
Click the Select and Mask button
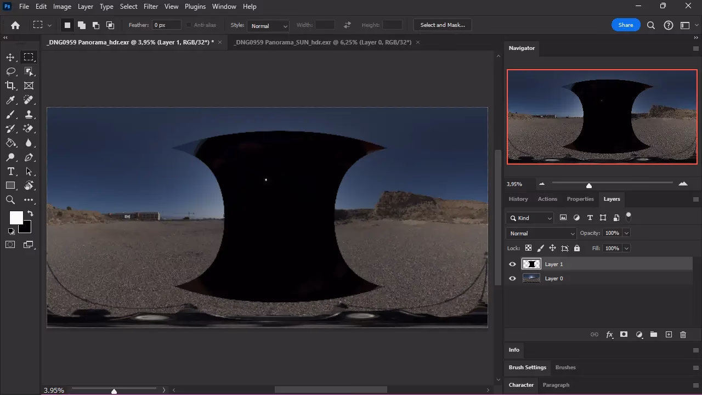pyautogui.click(x=442, y=24)
